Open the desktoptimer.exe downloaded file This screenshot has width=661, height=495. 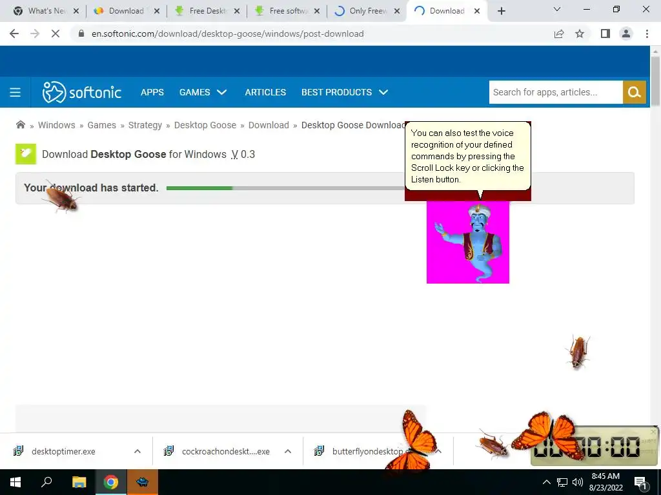(x=63, y=451)
